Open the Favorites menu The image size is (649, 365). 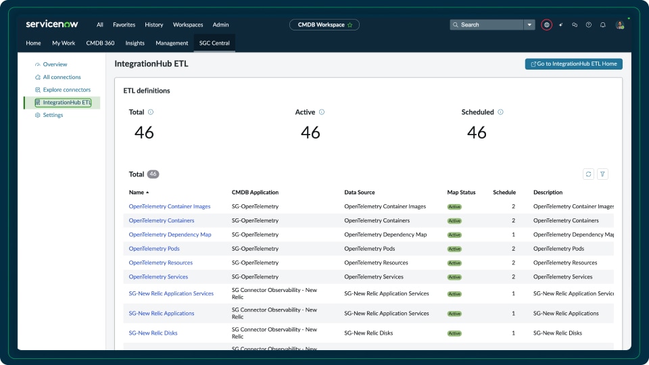click(x=124, y=25)
